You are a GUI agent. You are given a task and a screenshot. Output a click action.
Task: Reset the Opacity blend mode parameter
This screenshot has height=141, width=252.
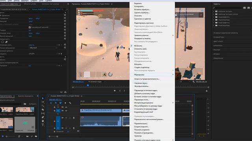[x=65, y=48]
